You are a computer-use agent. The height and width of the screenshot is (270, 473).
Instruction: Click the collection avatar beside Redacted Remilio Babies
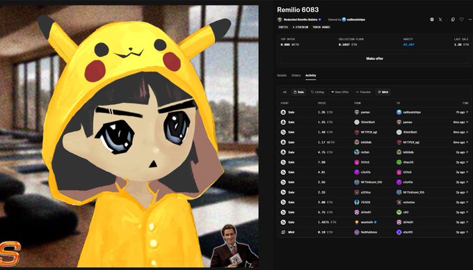pos(280,19)
